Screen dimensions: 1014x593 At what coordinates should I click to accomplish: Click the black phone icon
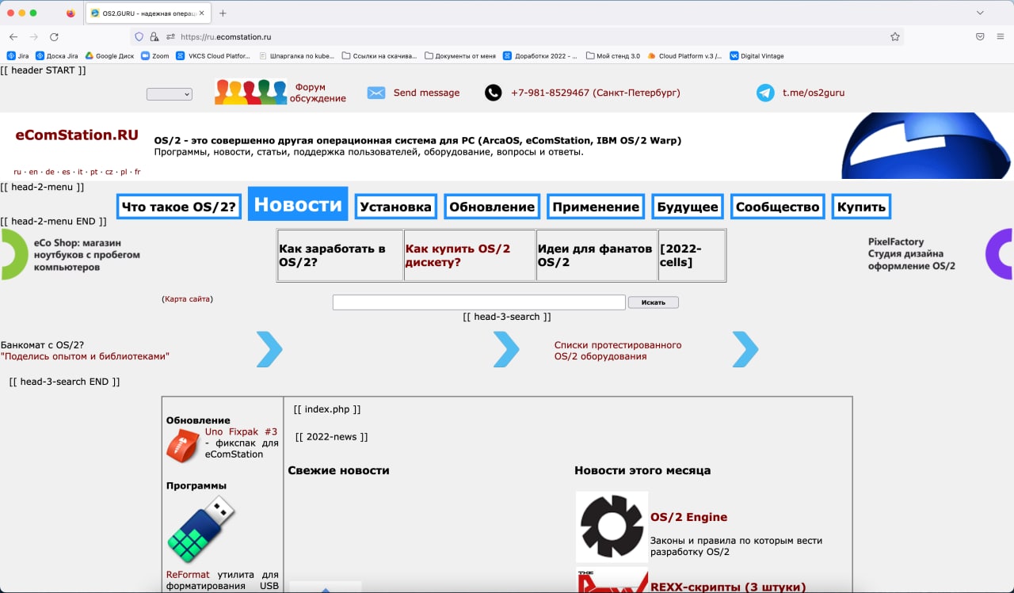tap(494, 93)
